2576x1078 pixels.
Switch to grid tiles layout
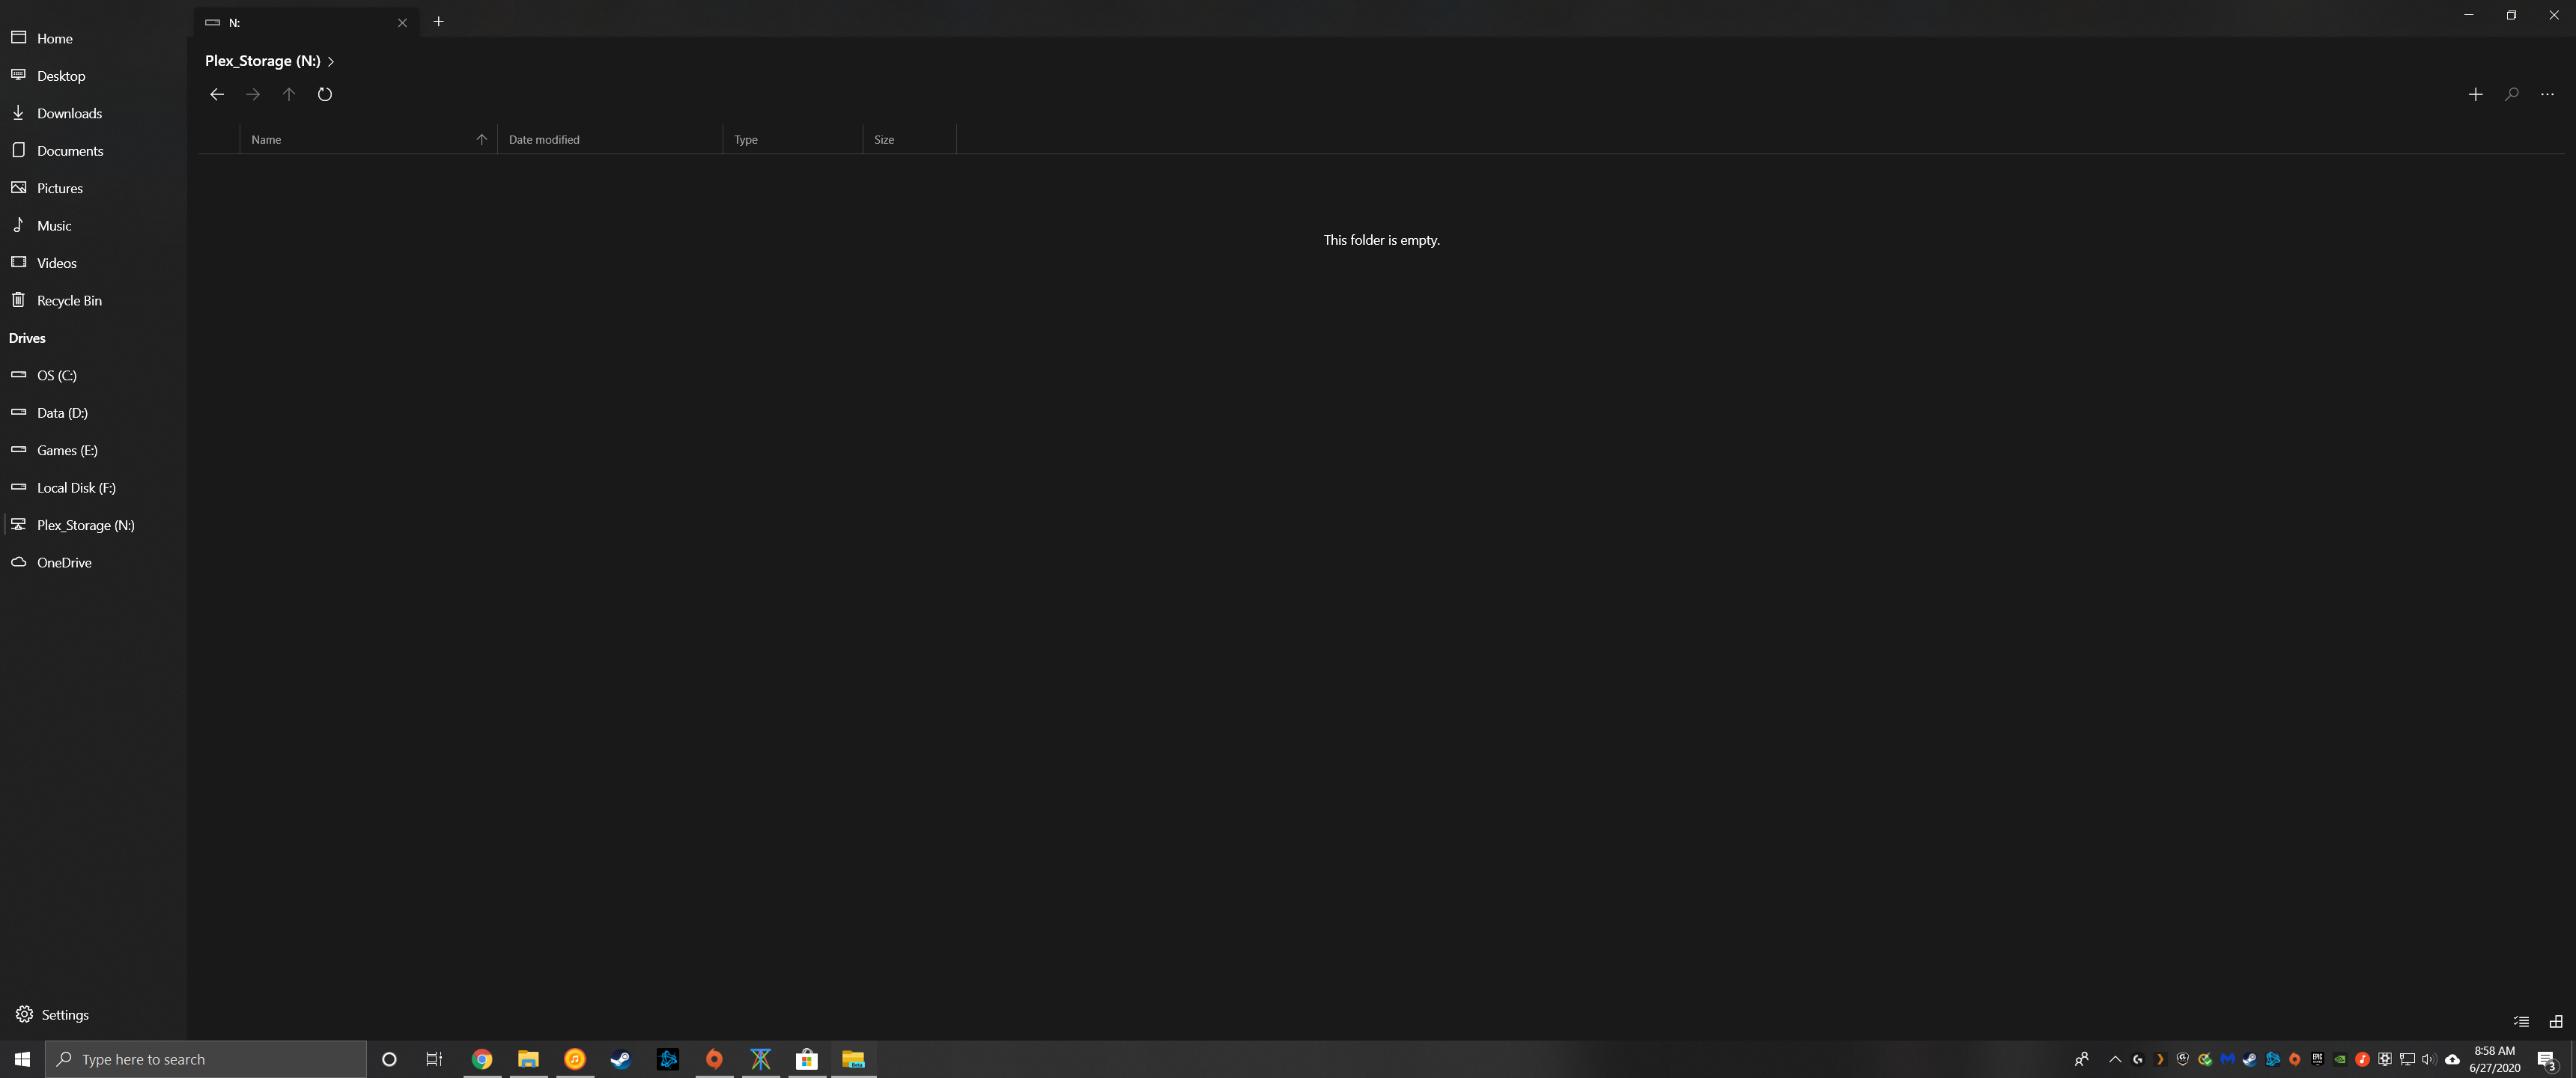coord(2555,1021)
